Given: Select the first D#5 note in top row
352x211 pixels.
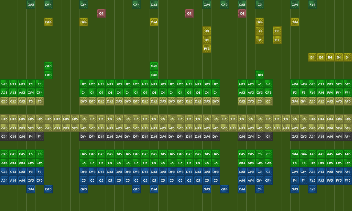Looking at the screenshot, I should (x=31, y=5).
